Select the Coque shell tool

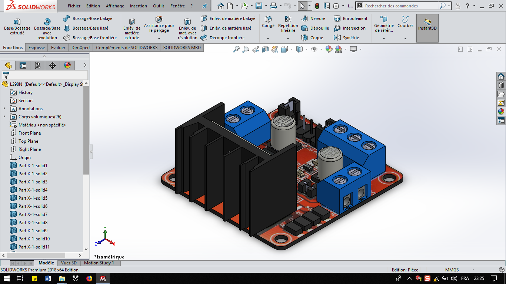312,38
